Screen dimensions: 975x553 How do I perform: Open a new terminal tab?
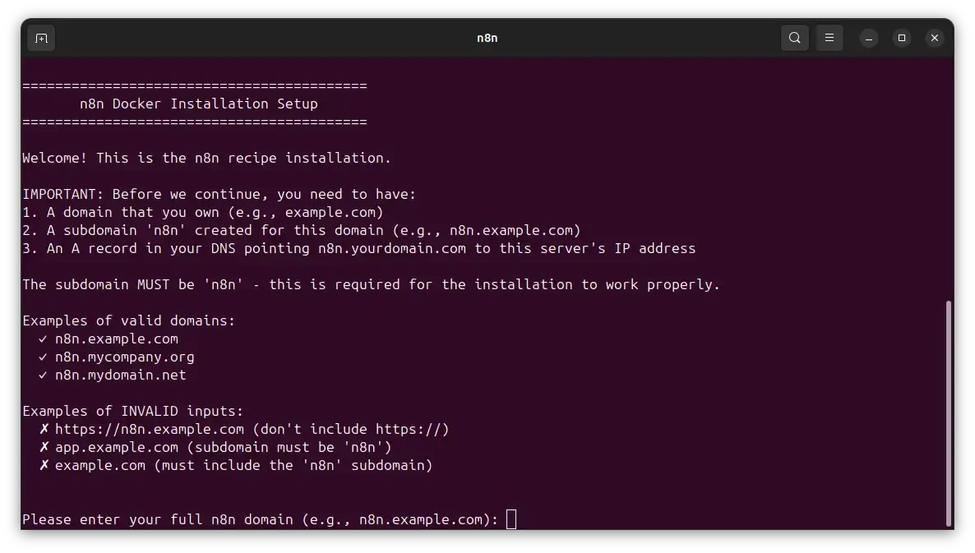pyautogui.click(x=41, y=38)
